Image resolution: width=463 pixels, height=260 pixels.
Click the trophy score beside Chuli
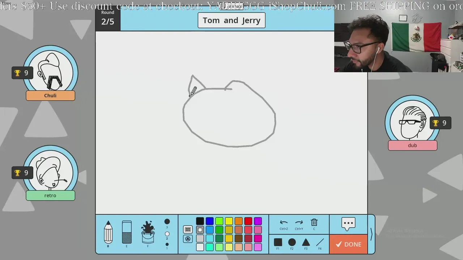(x=21, y=73)
